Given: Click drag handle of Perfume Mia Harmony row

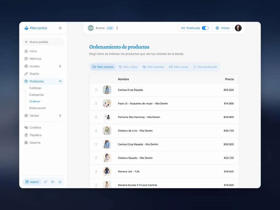Looking at the screenshot, I should (96, 117).
